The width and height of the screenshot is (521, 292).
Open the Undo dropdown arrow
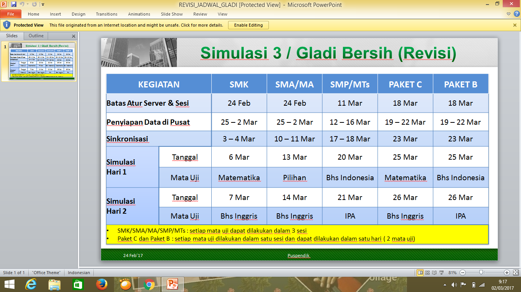point(27,4)
